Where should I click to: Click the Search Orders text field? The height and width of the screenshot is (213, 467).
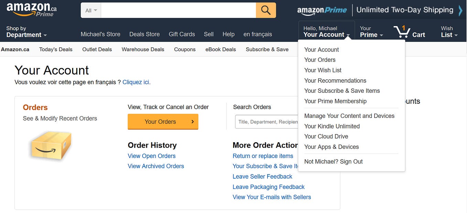pos(267,122)
